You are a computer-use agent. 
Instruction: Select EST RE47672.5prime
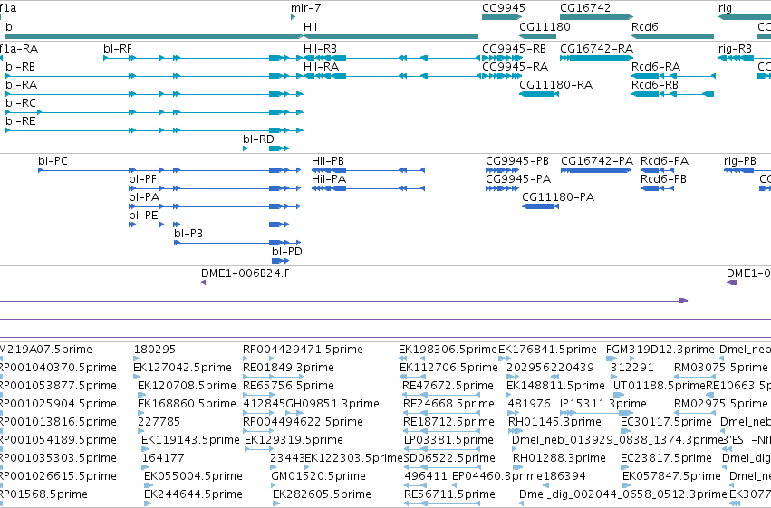tap(441, 395)
